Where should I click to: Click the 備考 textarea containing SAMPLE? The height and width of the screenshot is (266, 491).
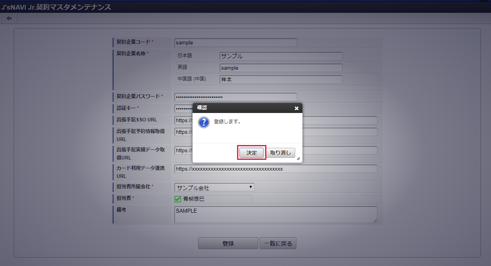(x=276, y=215)
